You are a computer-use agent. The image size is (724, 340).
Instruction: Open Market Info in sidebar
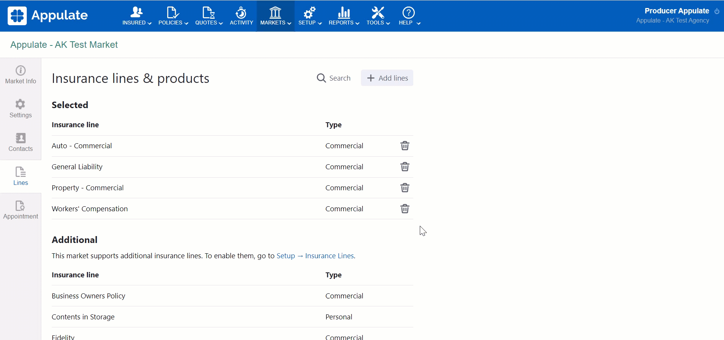21,75
